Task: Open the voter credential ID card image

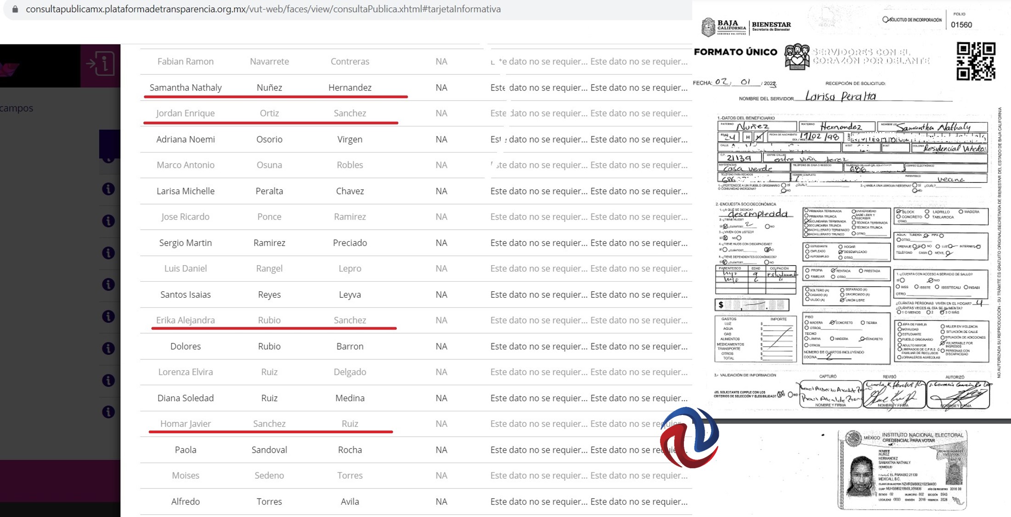Action: pyautogui.click(x=902, y=470)
